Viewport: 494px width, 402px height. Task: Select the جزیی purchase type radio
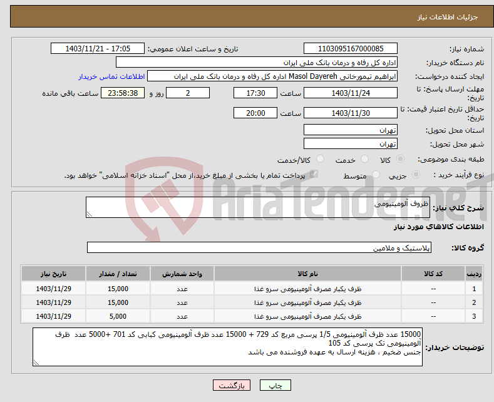tap(416, 174)
